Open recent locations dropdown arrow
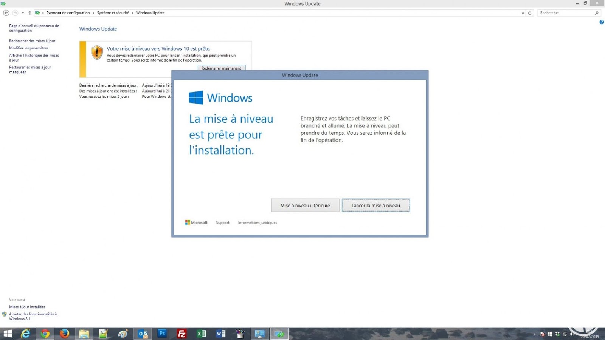The width and height of the screenshot is (605, 340). [x=23, y=13]
